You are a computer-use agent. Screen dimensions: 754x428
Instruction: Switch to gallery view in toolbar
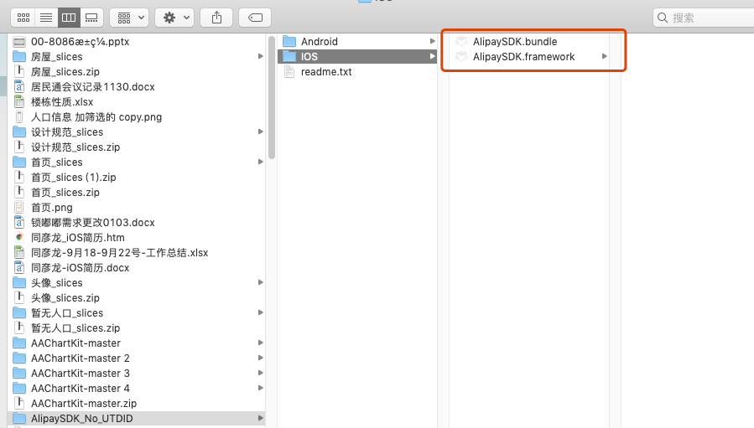91,18
